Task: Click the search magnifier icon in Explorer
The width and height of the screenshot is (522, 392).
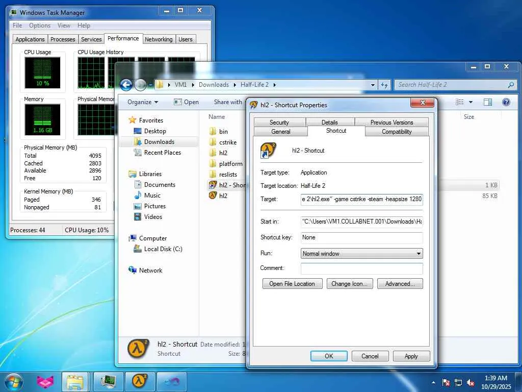Action: [511, 85]
